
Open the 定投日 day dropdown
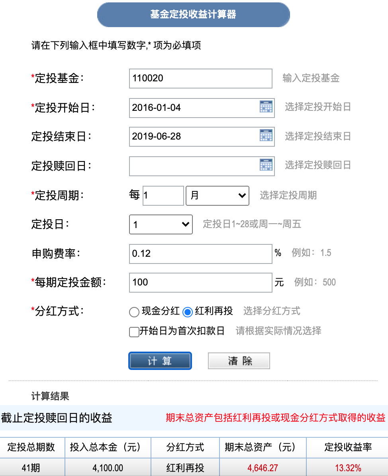[161, 224]
